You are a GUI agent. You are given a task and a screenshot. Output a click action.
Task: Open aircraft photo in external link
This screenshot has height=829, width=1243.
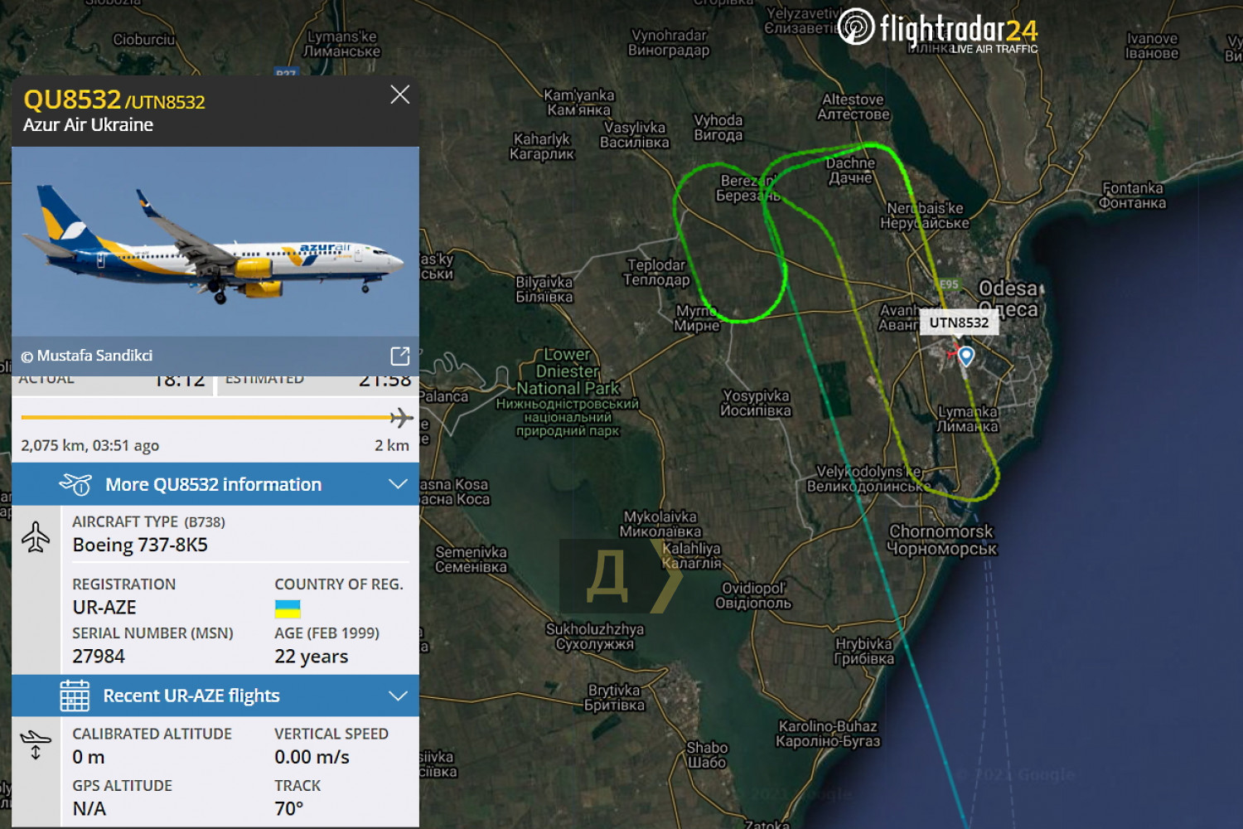tap(400, 356)
